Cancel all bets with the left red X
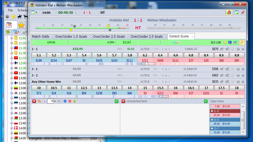The image size is (253, 142). click(34, 101)
